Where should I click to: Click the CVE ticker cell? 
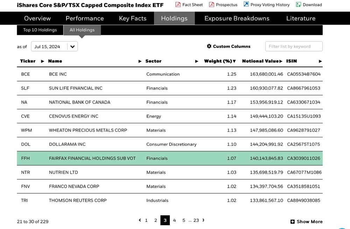(25, 116)
